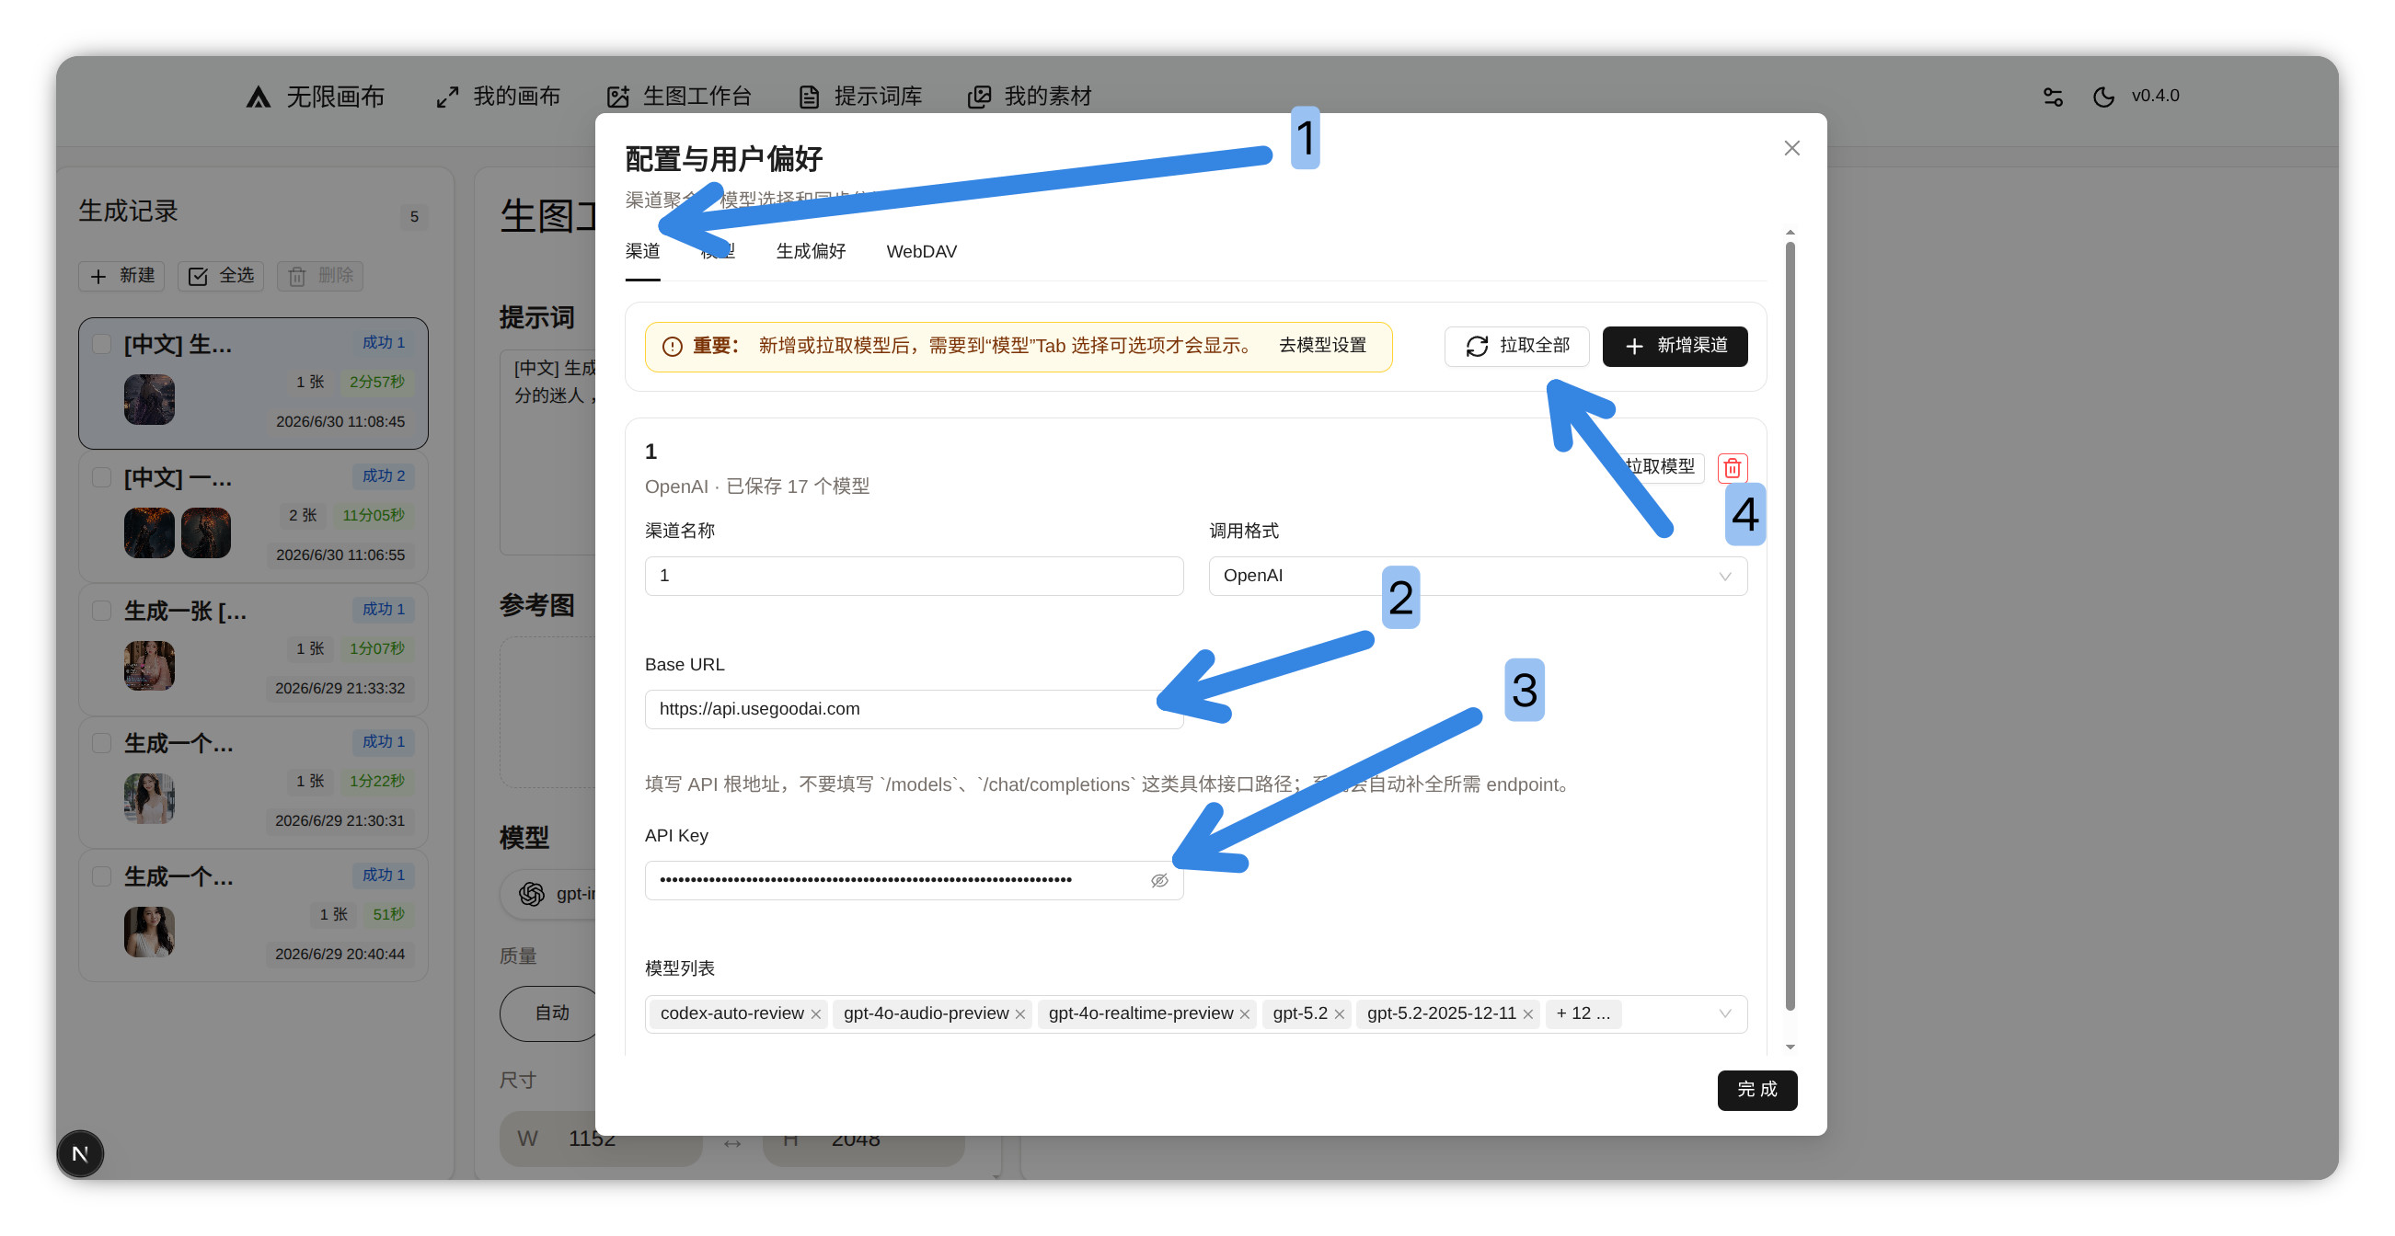Focus the Base URL input field
Screen dimensions: 2395x1236
(914, 709)
